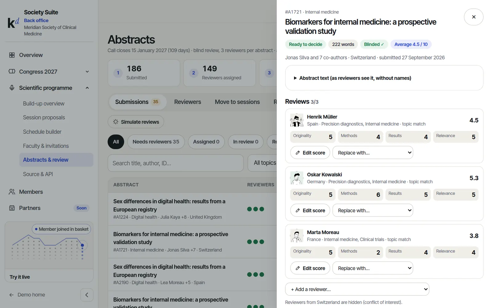This screenshot has height=308, width=492.
Task: Close the abstract detail panel
Action: pos(474,17)
